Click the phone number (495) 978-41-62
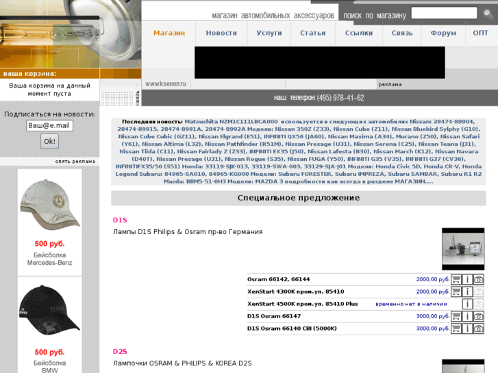 340,98
